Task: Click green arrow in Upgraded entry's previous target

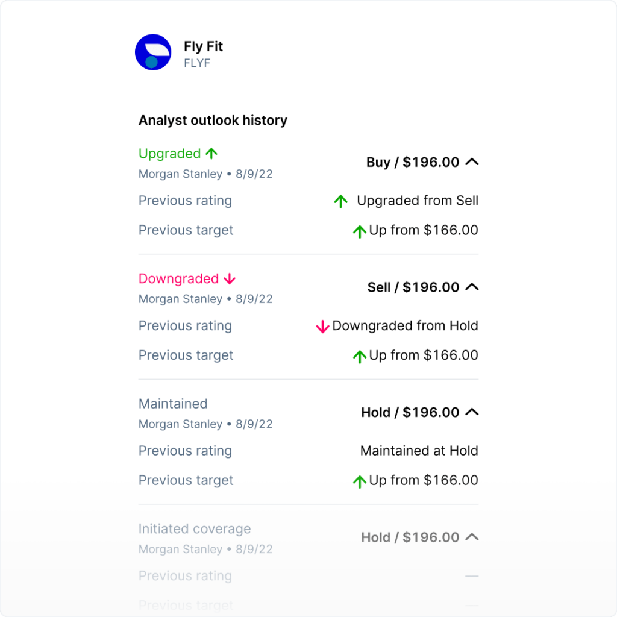Action: [x=360, y=231]
